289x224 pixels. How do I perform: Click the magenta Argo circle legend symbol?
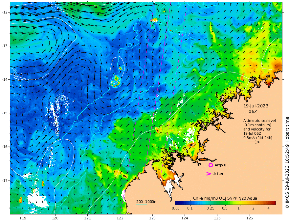211,165
